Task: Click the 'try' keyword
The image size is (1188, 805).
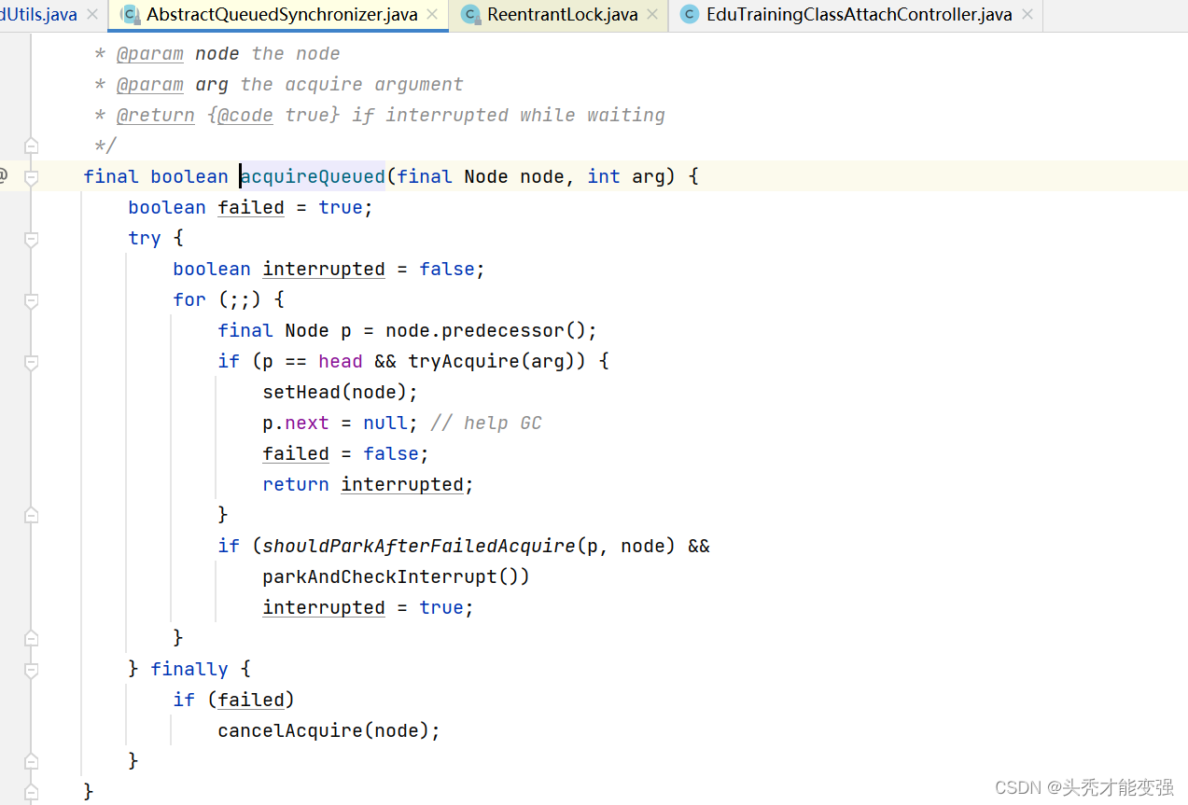Action: click(145, 238)
